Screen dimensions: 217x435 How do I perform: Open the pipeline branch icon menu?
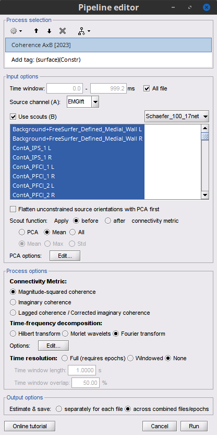pyautogui.click(x=84, y=31)
